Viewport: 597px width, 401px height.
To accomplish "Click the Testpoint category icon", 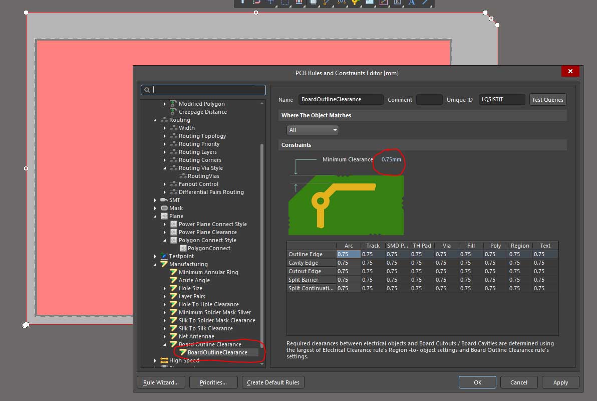I will coord(164,256).
